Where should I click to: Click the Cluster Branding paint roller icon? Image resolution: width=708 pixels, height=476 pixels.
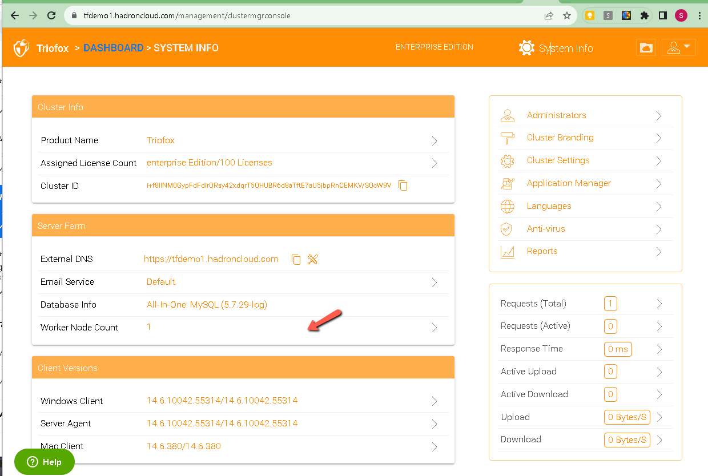click(507, 138)
